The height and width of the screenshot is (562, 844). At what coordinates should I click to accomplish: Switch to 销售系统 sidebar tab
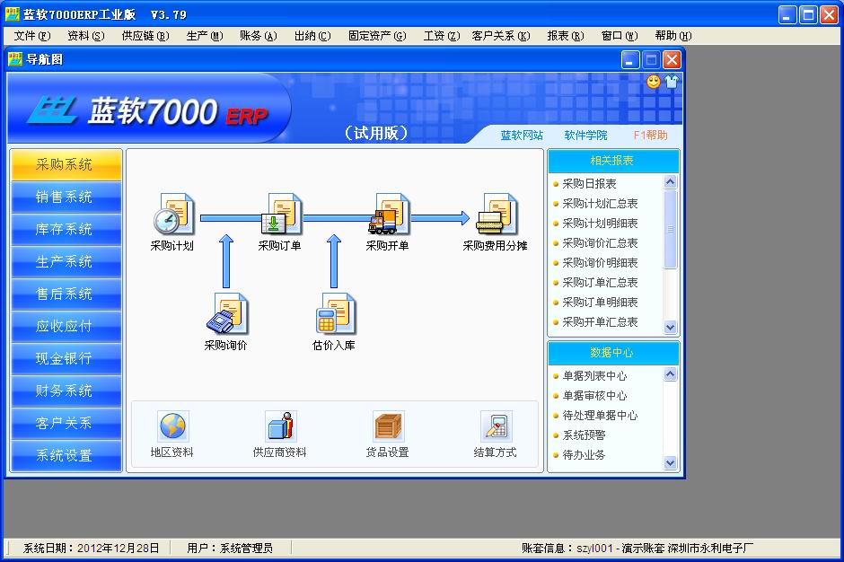[65, 198]
